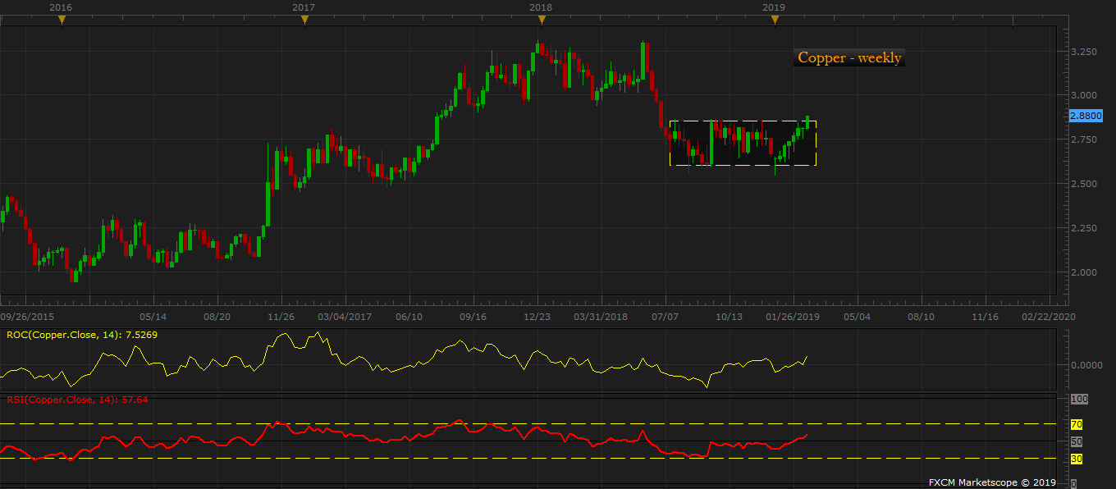Click the RSI 100 scale label
Image resolution: width=1116 pixels, height=489 pixels.
tap(1079, 400)
